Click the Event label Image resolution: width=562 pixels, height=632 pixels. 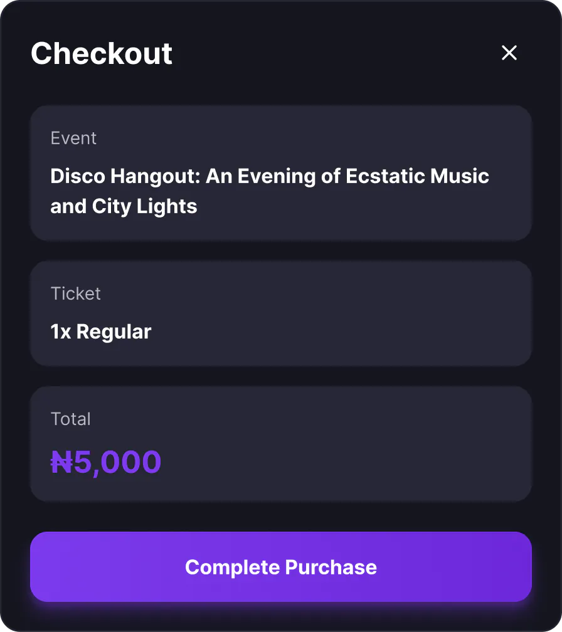(73, 138)
